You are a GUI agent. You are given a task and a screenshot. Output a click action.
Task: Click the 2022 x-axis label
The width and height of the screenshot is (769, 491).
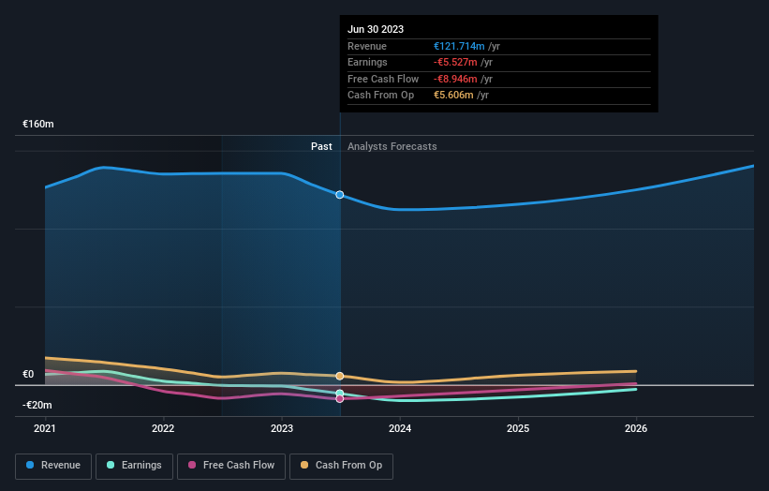click(163, 428)
